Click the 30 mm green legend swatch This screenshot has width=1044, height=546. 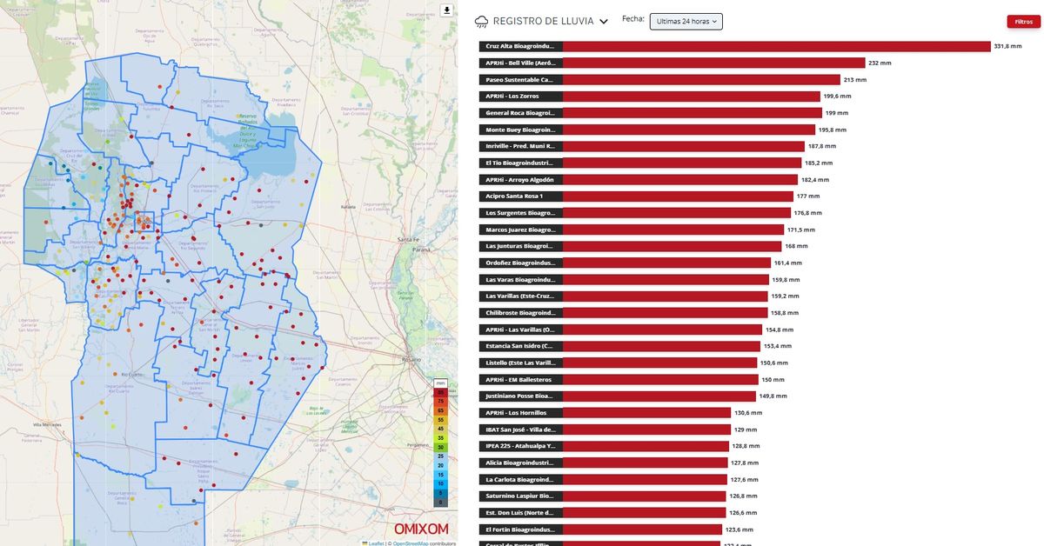click(441, 447)
